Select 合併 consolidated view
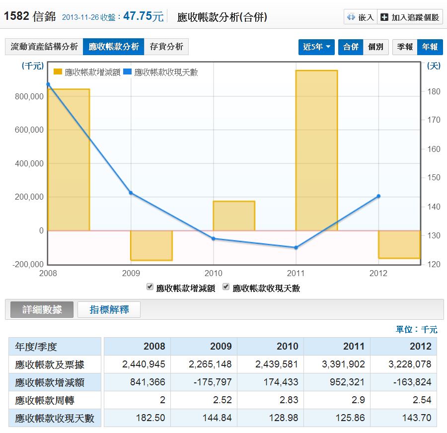 351,47
